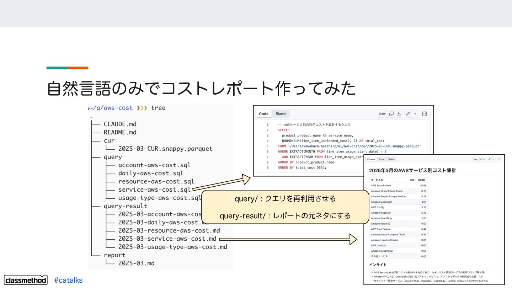Click Amazon Simple Storage Service row
Image resolution: width=512 pixels, height=288 pixels.
click(x=399, y=196)
